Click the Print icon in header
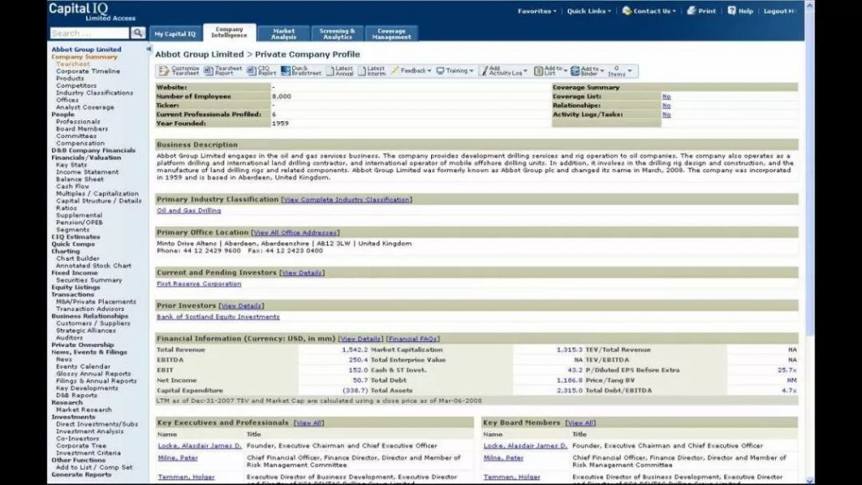The image size is (862, 485). tap(701, 11)
